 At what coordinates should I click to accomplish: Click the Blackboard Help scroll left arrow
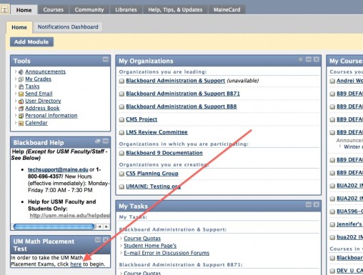coord(99,226)
